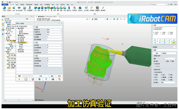179x109 pixels.
Task: Select the Surface (曲面) feature icon
Action: click(39, 9)
